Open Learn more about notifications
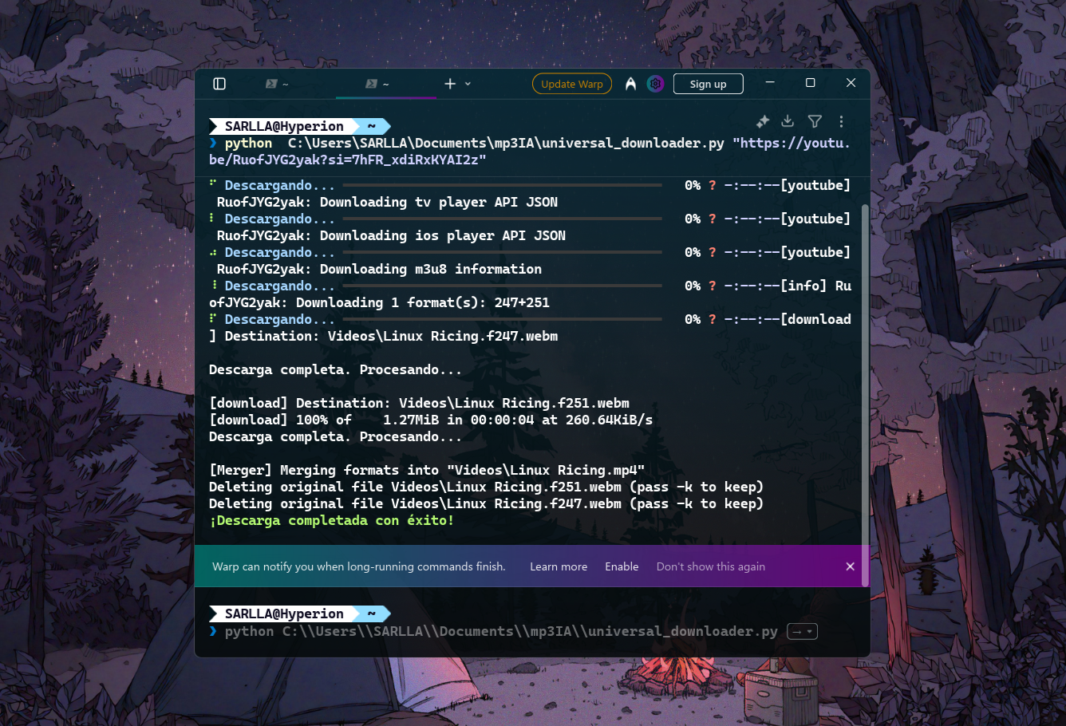Screen dimensions: 1066x726 coord(559,566)
